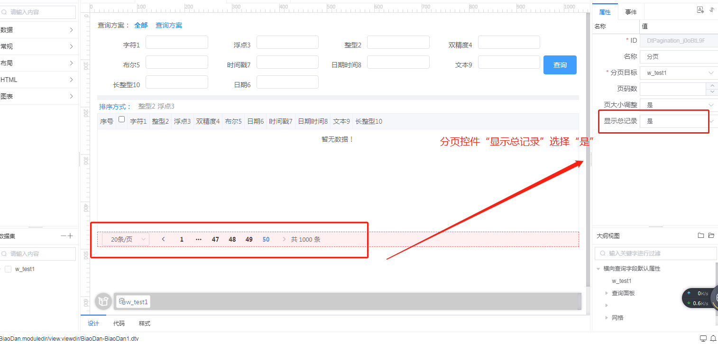
Task: Click the notification bell icon in status bar
Action: point(713,338)
